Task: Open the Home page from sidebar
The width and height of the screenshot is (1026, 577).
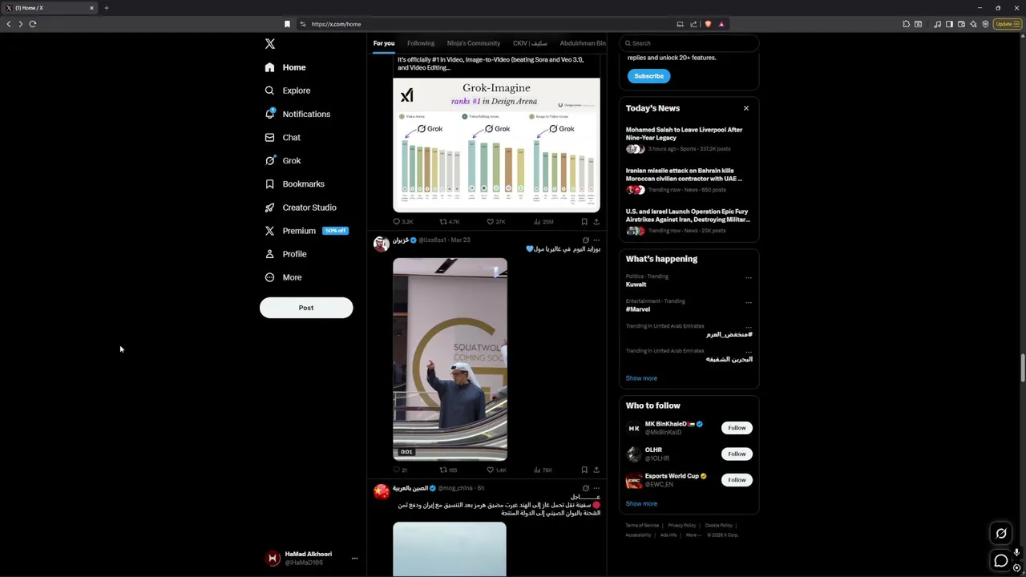Action: point(285,67)
